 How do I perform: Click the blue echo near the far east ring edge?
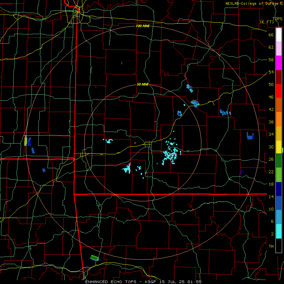tap(250, 136)
